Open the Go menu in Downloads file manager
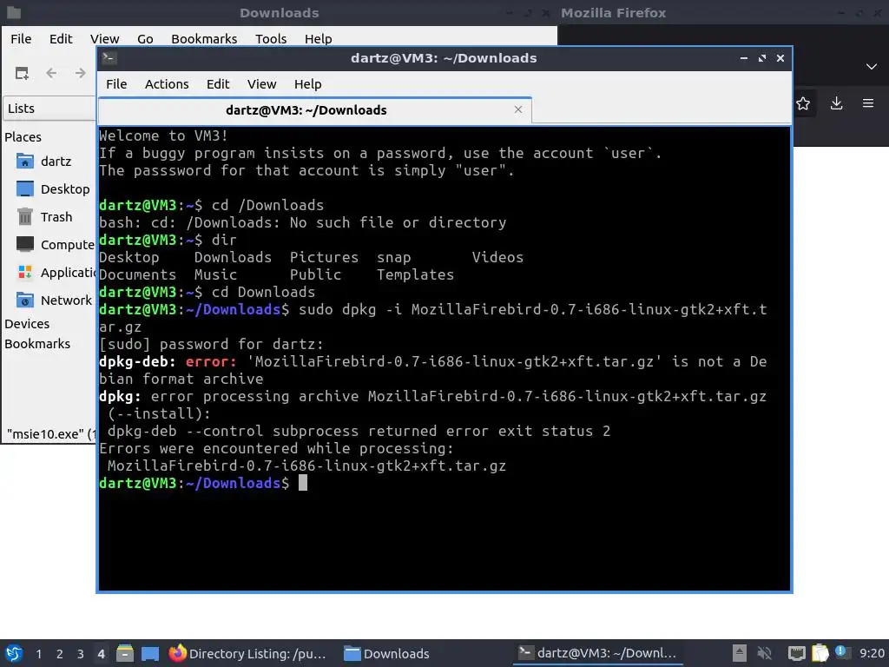The image size is (889, 667). (x=145, y=38)
